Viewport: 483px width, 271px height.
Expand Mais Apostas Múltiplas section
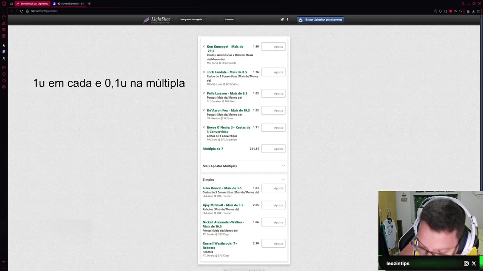click(x=244, y=166)
